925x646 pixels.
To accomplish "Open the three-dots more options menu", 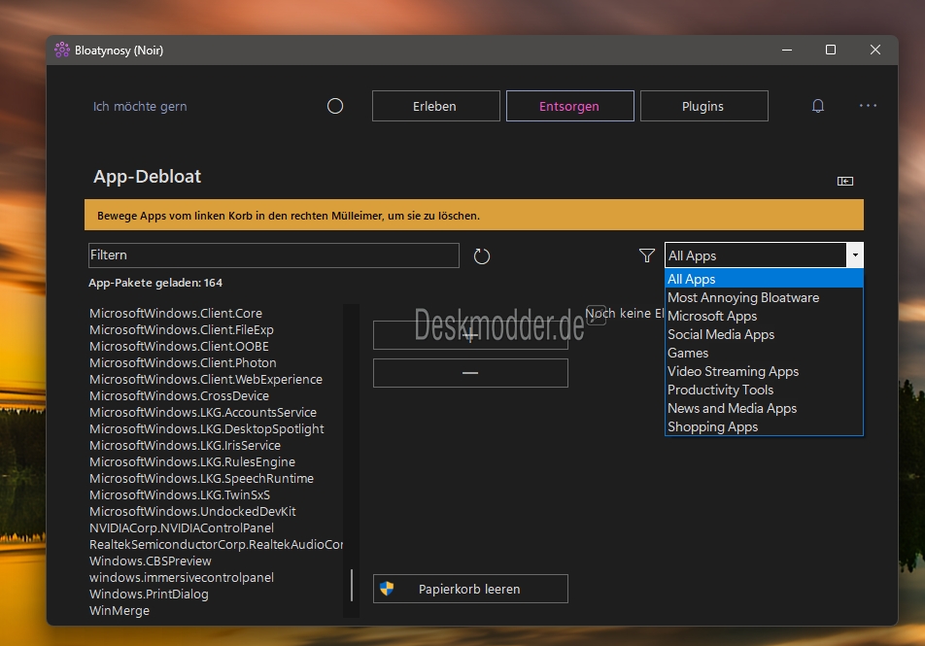I will [868, 106].
